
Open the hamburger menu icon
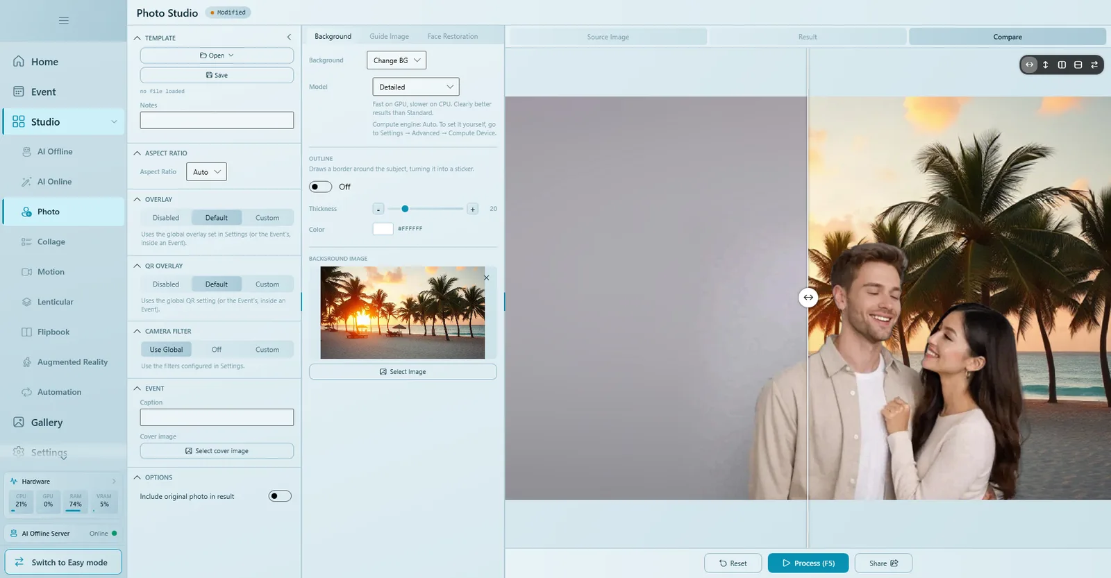tap(63, 21)
